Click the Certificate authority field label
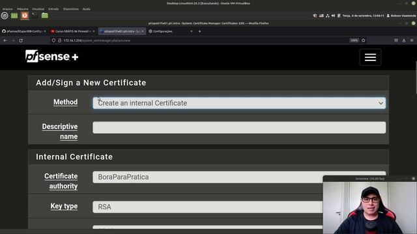Screen dimensions: 417x234 (61, 181)
